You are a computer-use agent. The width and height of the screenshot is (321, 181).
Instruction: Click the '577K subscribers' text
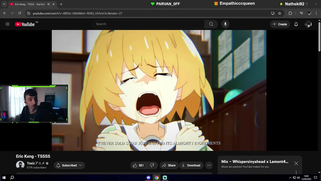[37, 168]
